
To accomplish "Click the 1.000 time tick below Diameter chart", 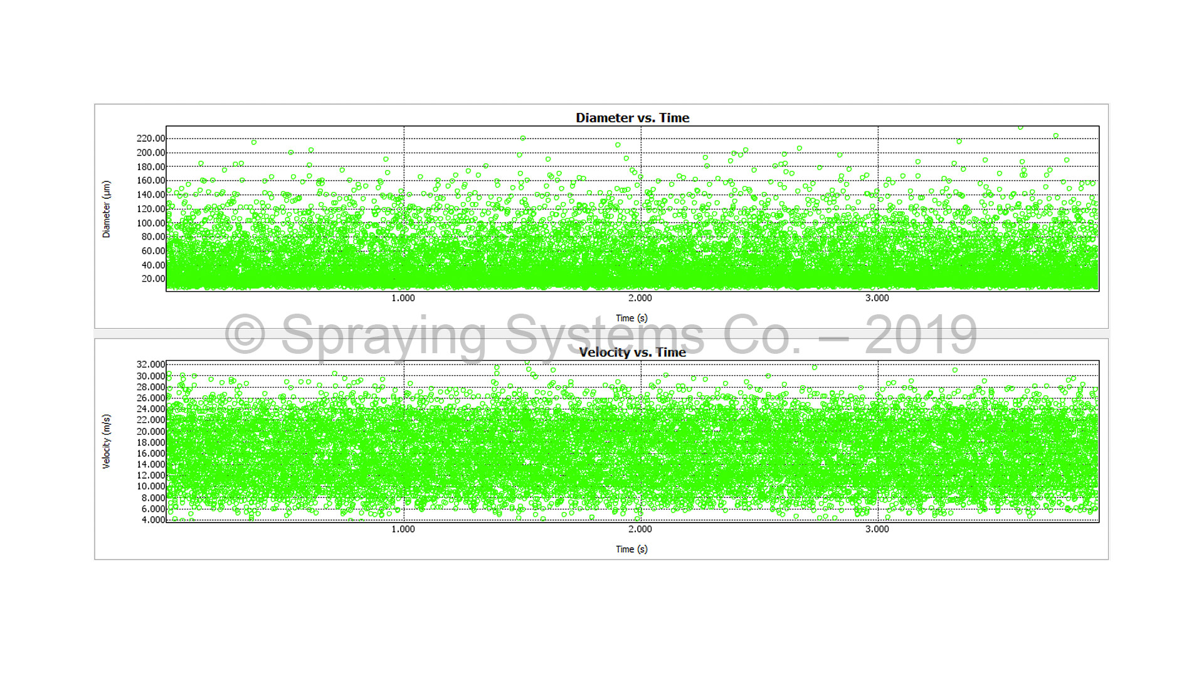I will 403,298.
